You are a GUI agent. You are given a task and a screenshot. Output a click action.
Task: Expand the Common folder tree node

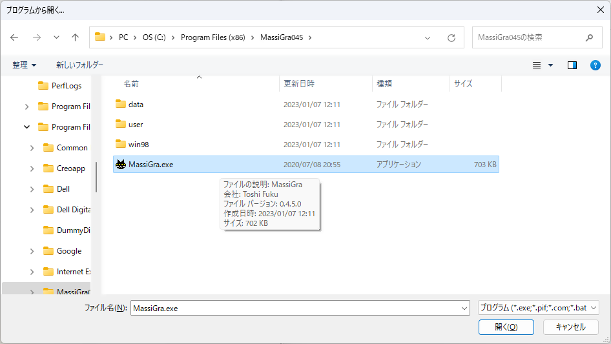pyautogui.click(x=32, y=148)
